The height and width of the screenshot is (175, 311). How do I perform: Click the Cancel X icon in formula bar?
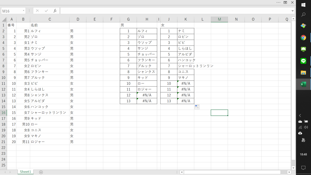click(37, 11)
